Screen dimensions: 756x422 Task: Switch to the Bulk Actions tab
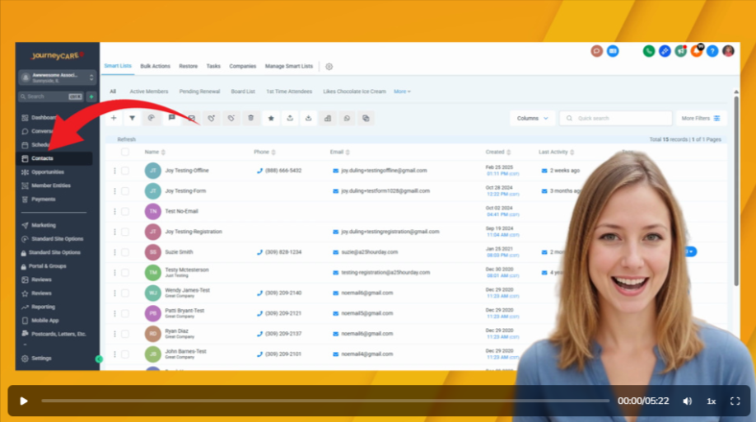[x=155, y=66]
